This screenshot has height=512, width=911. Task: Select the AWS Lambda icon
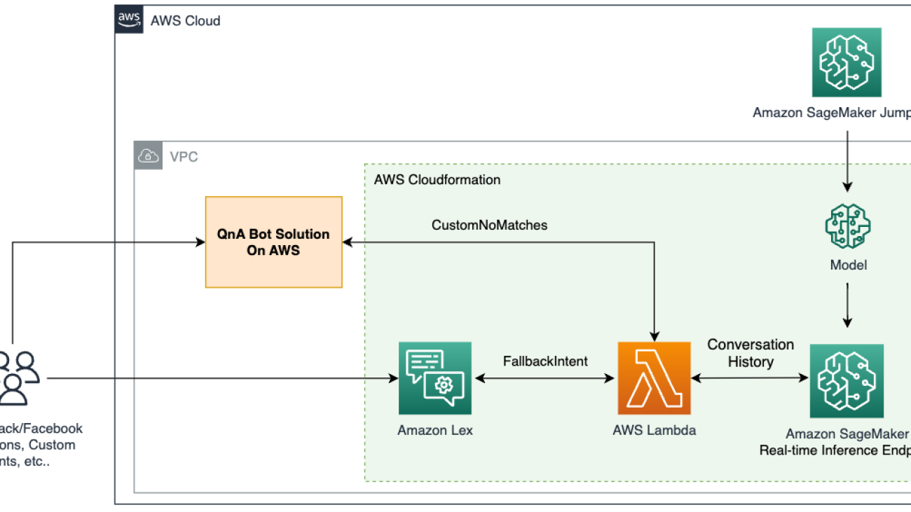click(654, 378)
